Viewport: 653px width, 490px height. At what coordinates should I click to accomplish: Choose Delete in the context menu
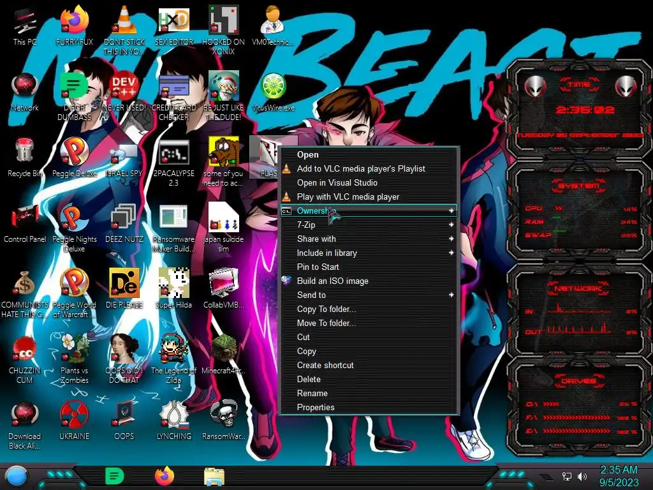click(x=369, y=379)
